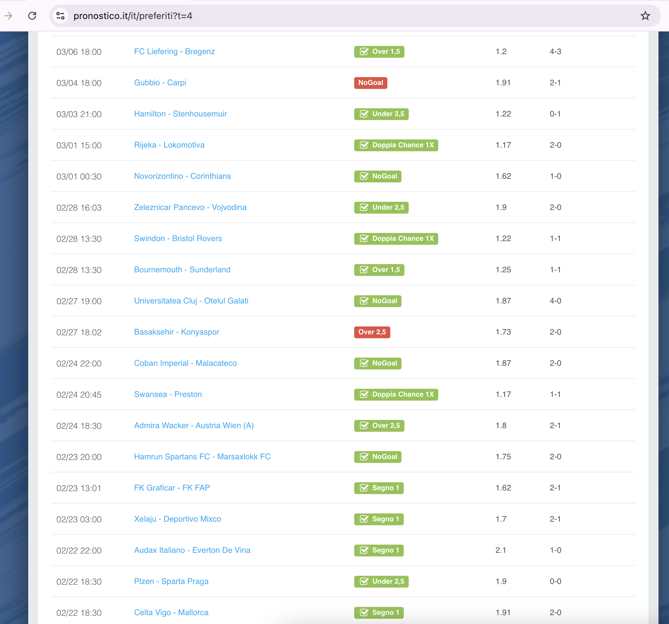
Task: Click checkmark on FK Graficar Segno 1 badge
Action: tap(364, 488)
